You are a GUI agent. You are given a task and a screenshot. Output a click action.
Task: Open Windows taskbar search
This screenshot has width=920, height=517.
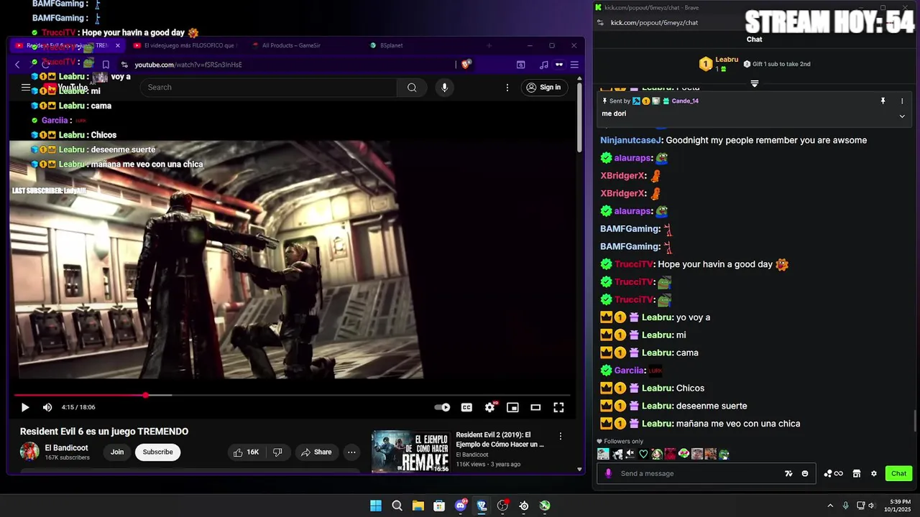coord(397,506)
